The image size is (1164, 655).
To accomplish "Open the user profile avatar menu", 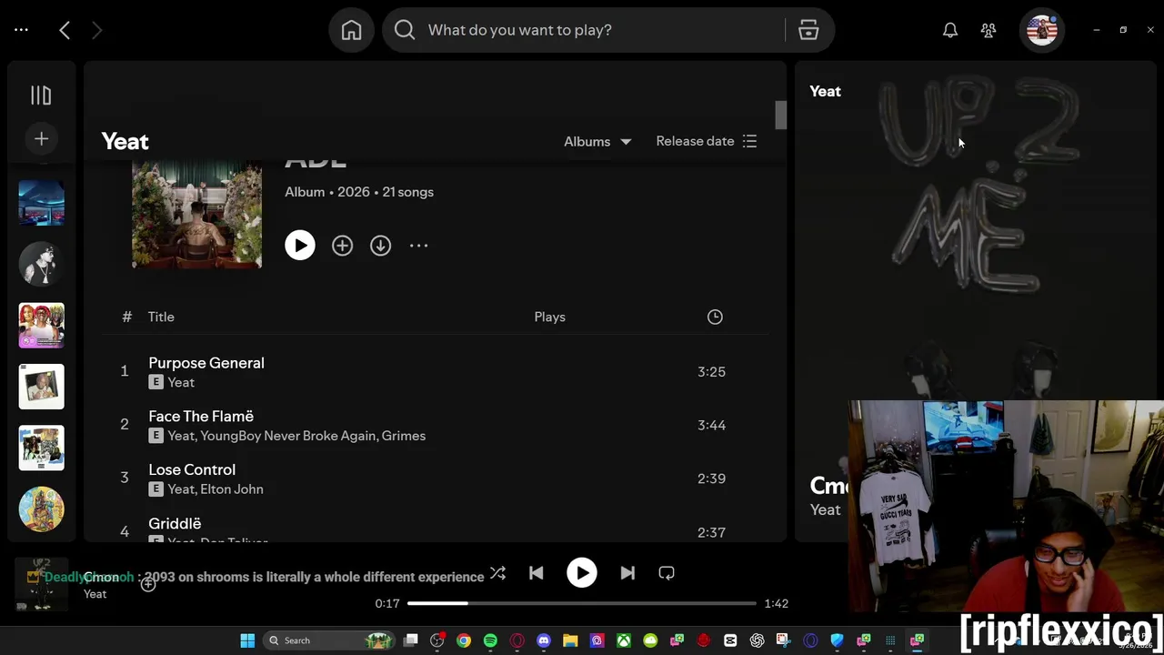I will click(1042, 30).
